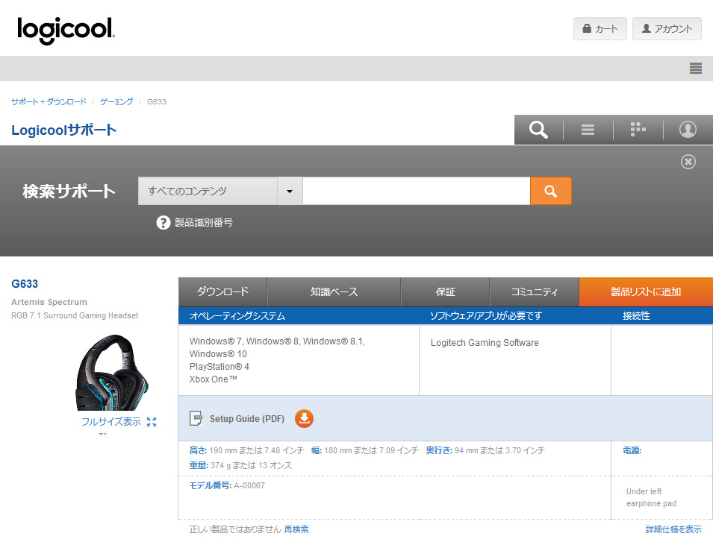
Task: Switch to the 知識ベース tab
Action: pos(334,291)
